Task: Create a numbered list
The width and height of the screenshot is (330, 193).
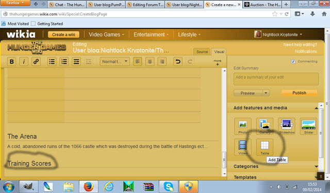Action: click(64, 62)
